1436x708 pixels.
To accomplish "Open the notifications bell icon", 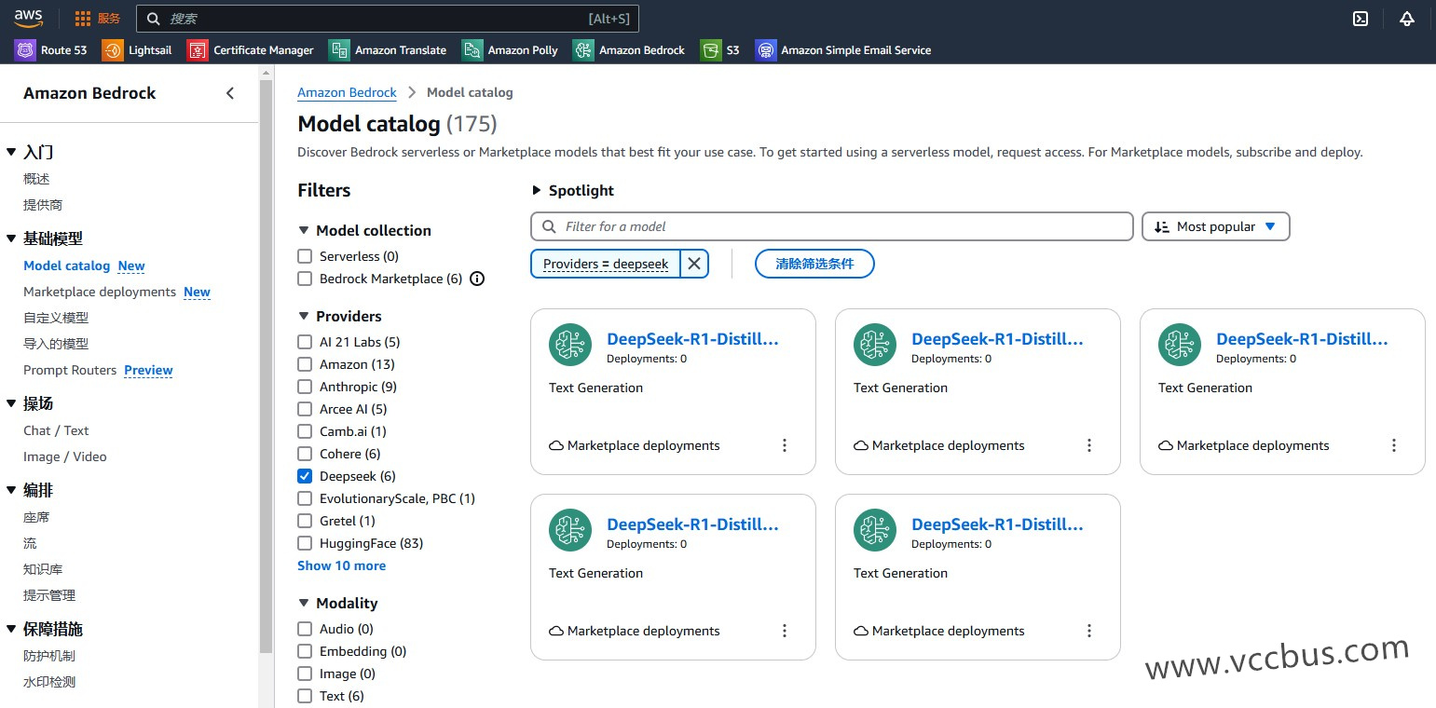I will pyautogui.click(x=1407, y=19).
